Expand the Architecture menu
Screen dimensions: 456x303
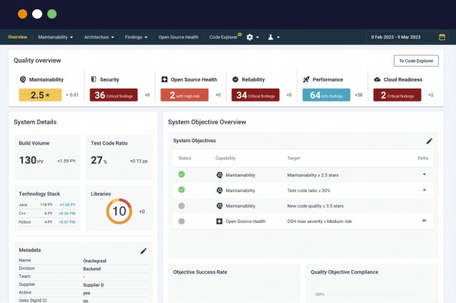pos(99,37)
